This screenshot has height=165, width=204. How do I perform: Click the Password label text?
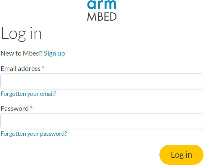pos(15,109)
